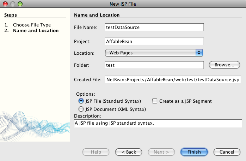The image size is (246, 161).
Task: Choose JSP Document (XML Syntax) option
Action: pyautogui.click(x=81, y=109)
